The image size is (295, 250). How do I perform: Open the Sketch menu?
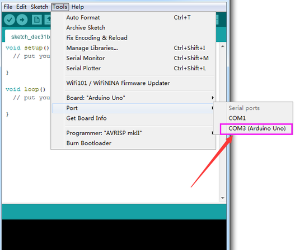point(39,7)
